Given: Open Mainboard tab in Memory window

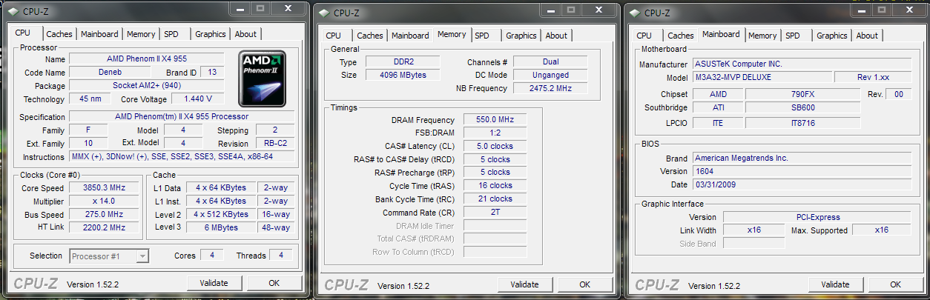Looking at the screenshot, I should pyautogui.click(x=410, y=36).
